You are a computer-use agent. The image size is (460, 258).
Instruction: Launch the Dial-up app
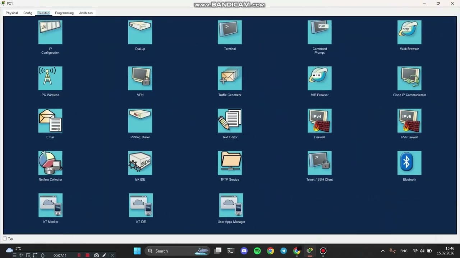(140, 32)
